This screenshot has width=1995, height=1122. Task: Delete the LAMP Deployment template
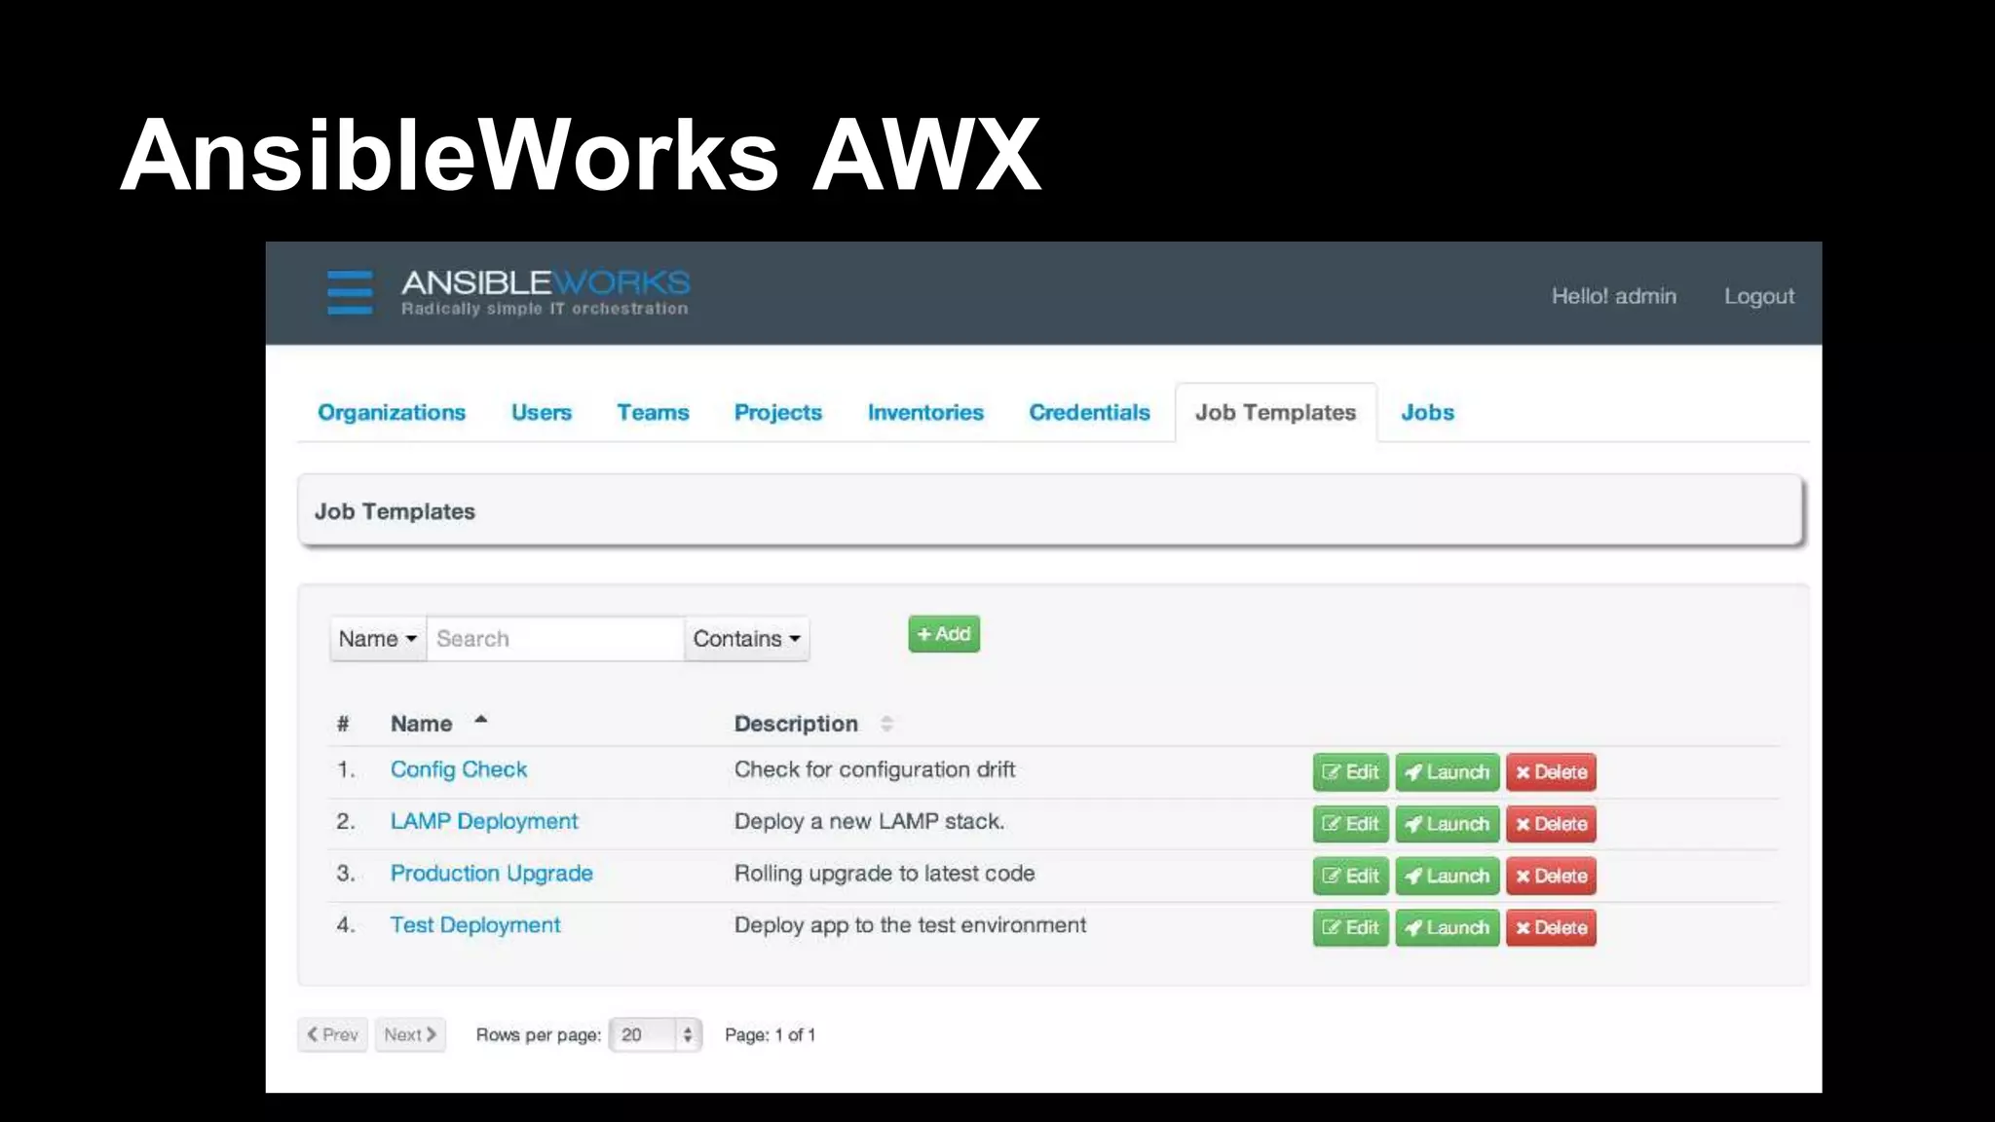(x=1551, y=824)
